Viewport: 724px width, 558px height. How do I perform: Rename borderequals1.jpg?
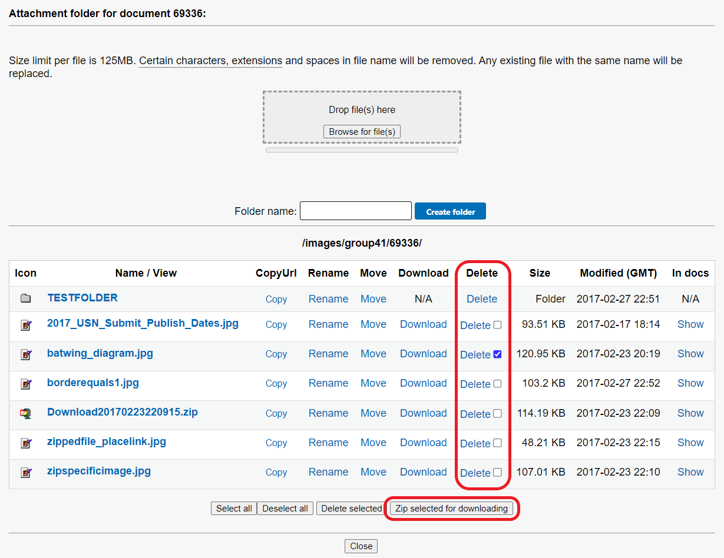(328, 383)
